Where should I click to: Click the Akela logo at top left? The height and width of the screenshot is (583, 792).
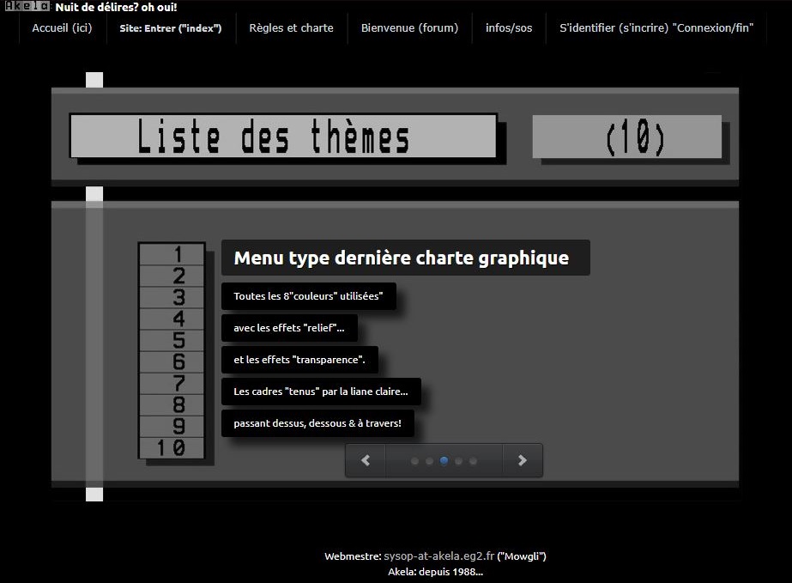(x=27, y=7)
